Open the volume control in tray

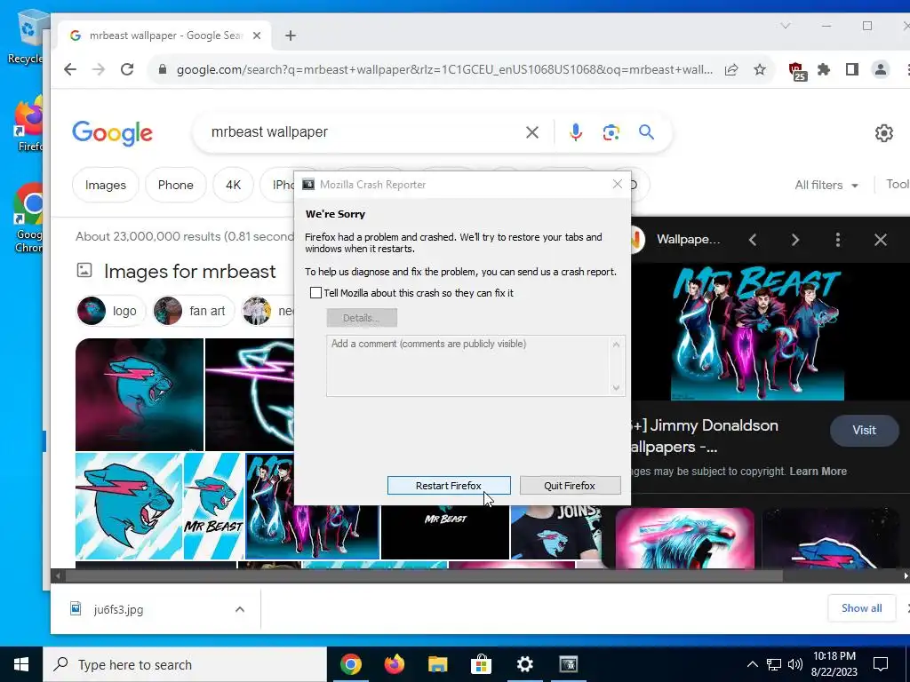pyautogui.click(x=795, y=664)
